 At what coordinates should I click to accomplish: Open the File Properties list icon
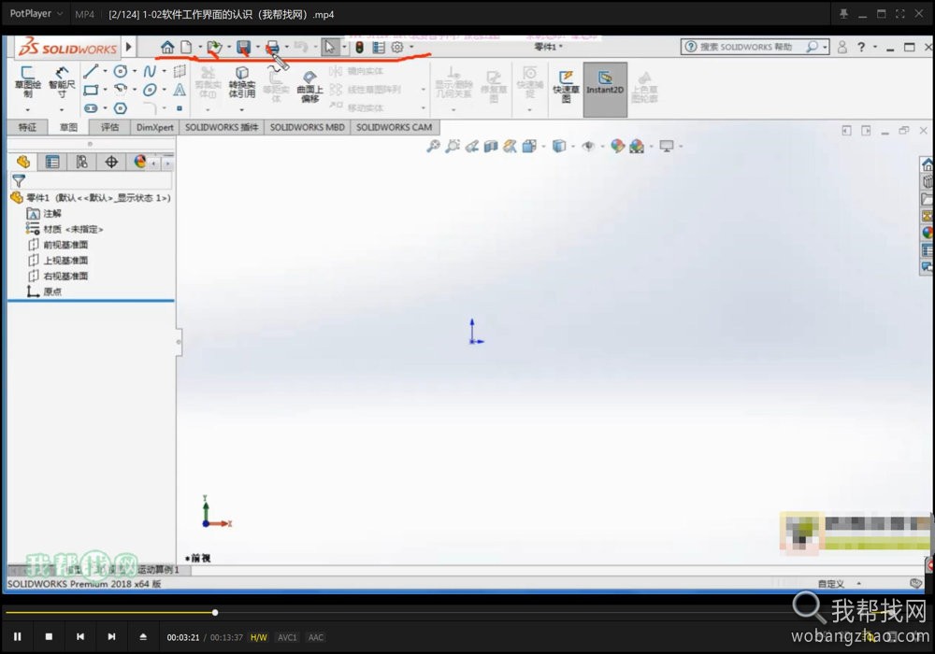click(x=379, y=47)
